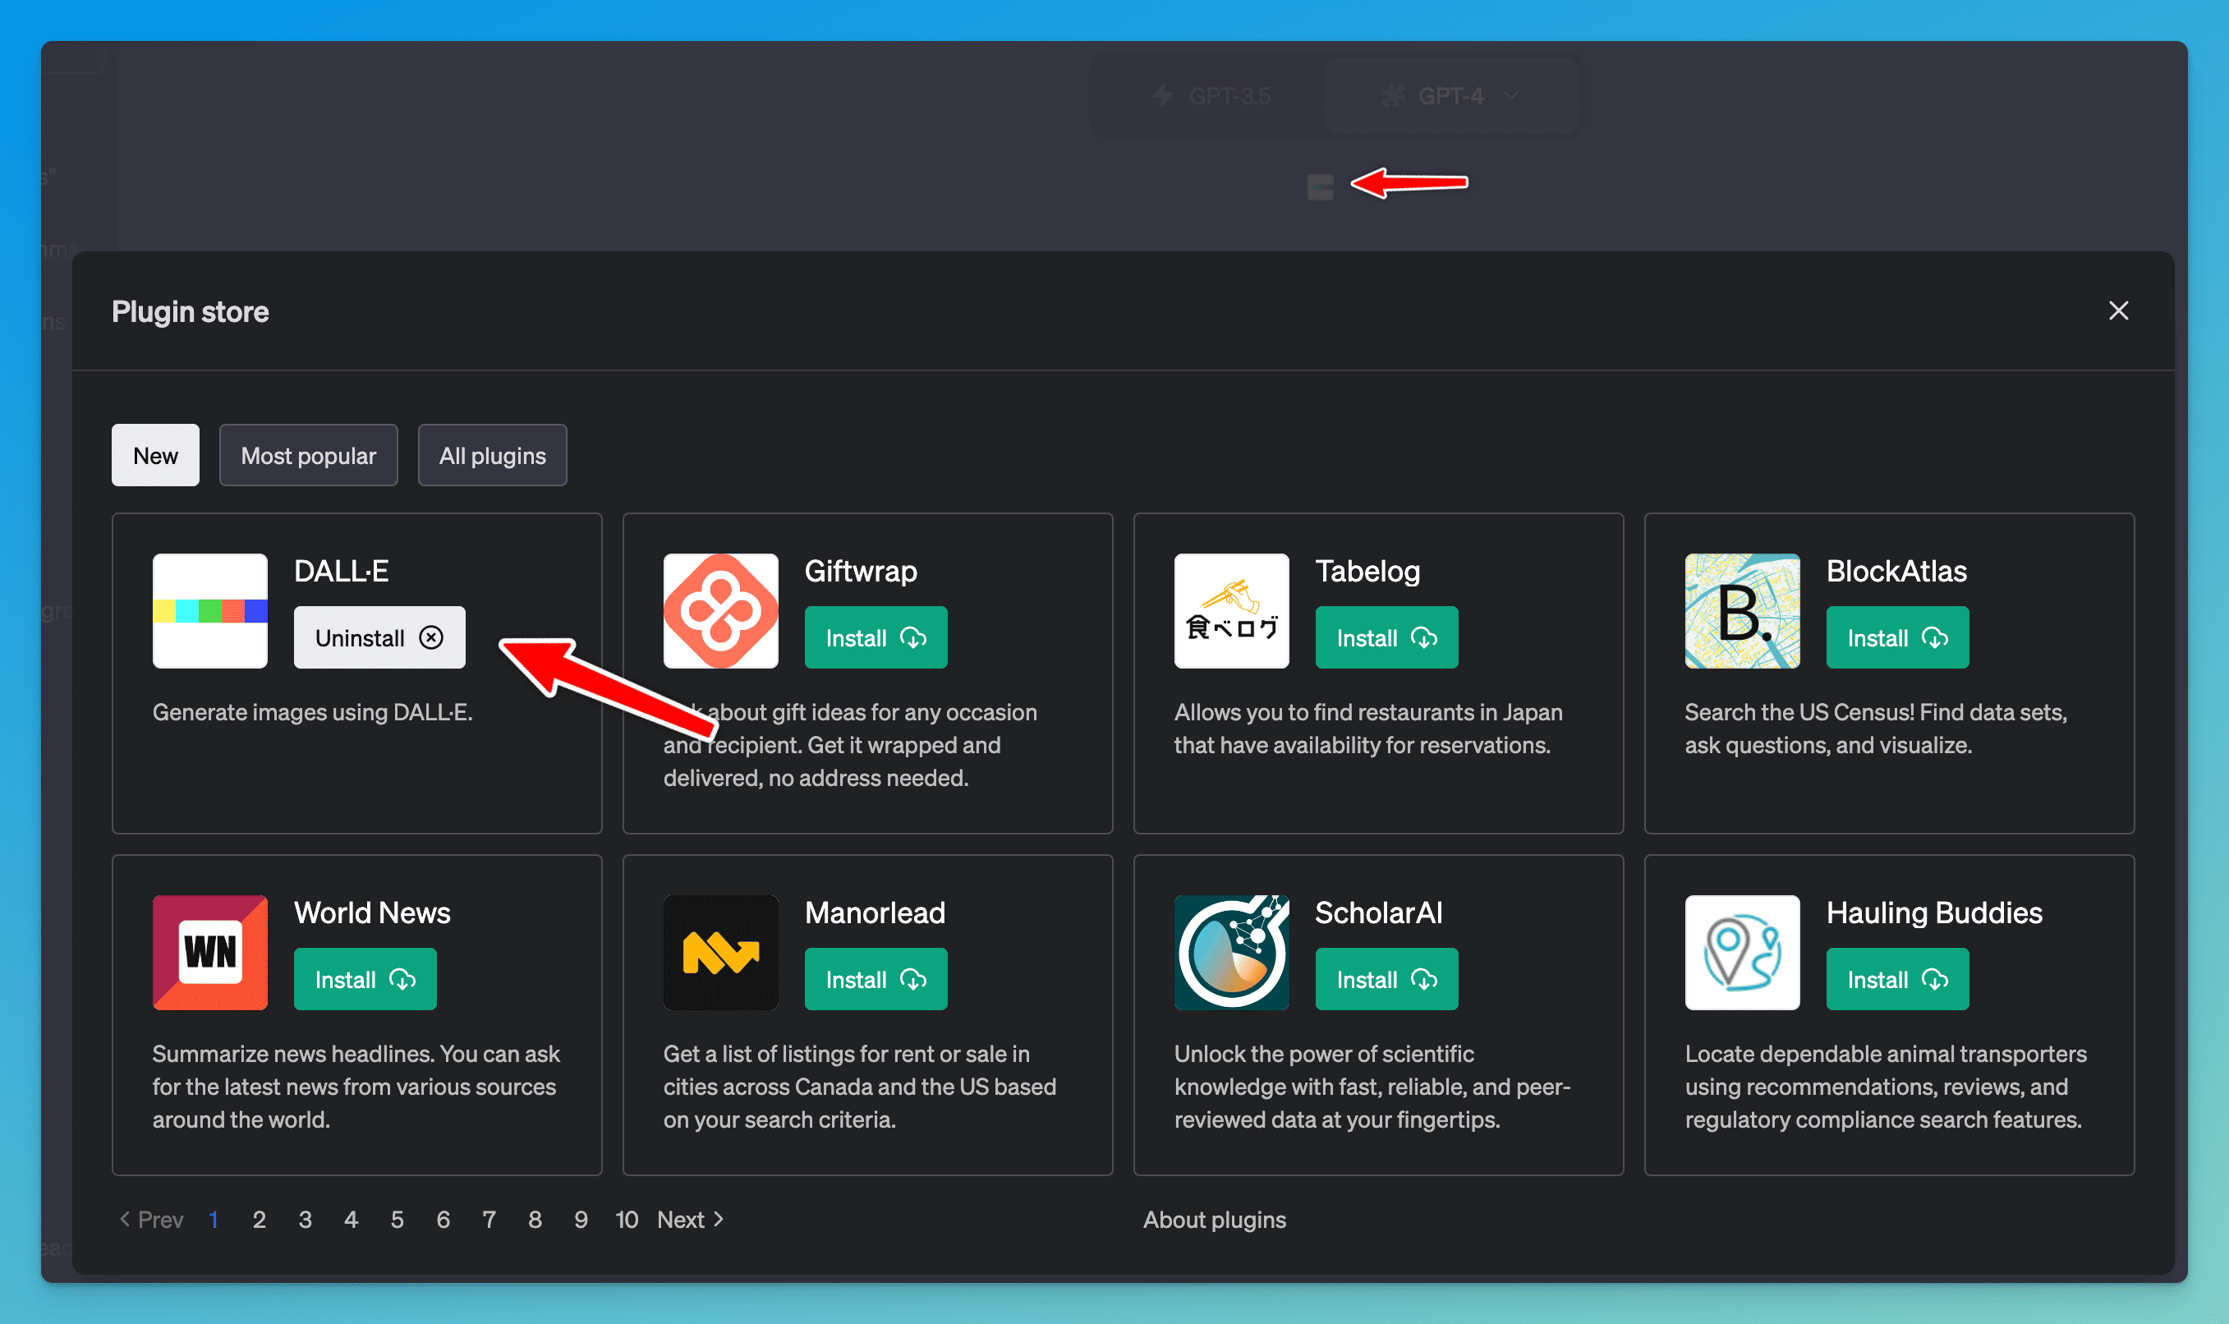Install the World News plugin
Screen dimensions: 2229x1324
[365, 980]
